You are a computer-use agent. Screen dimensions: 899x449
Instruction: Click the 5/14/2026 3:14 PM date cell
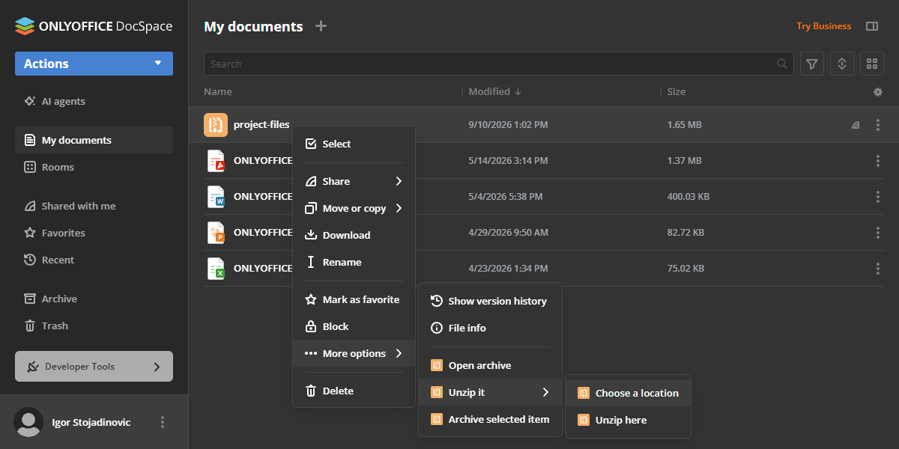(508, 161)
